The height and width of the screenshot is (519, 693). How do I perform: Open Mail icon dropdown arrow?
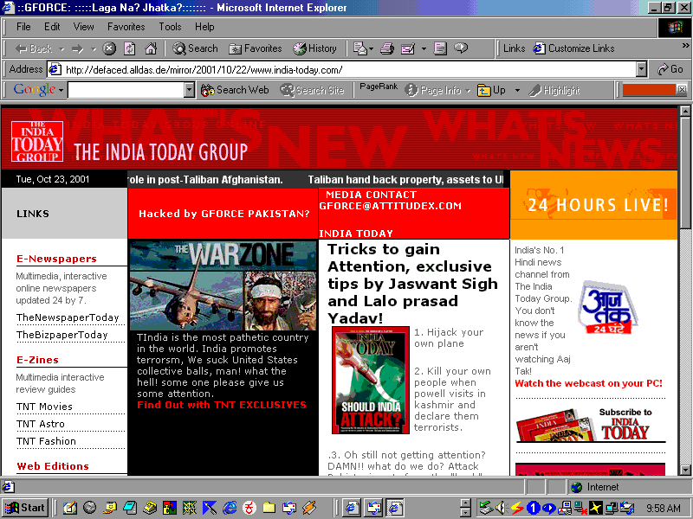point(372,49)
